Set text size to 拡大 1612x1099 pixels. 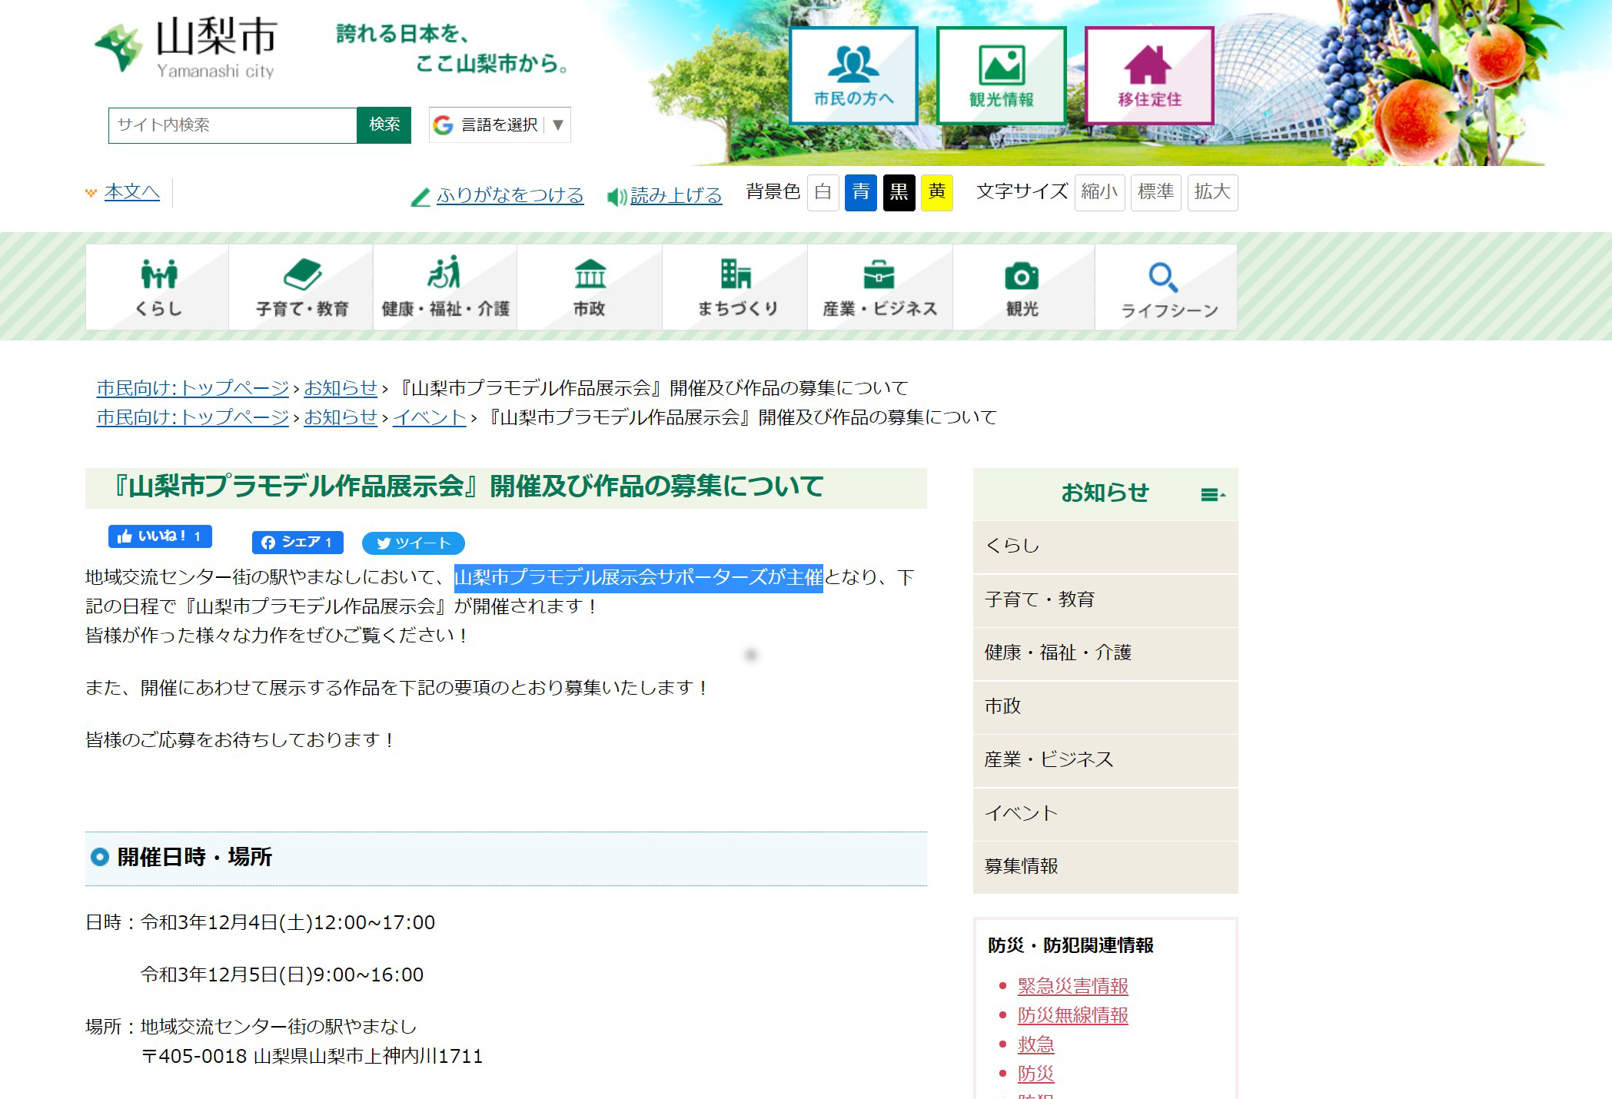(1212, 191)
